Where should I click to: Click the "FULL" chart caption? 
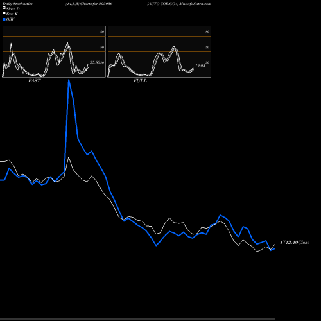click(x=140, y=81)
